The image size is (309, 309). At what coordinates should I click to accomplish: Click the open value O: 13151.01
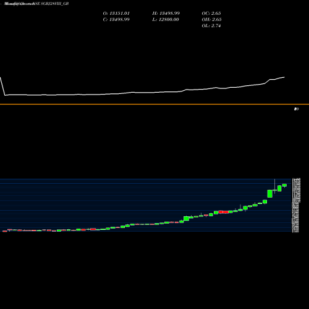point(116,14)
